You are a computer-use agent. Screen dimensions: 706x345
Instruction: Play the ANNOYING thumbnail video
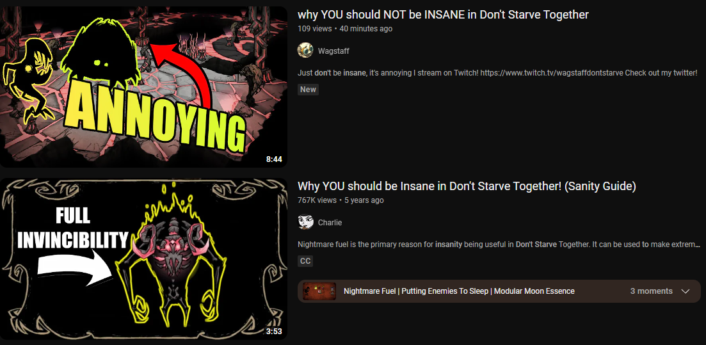click(143, 86)
